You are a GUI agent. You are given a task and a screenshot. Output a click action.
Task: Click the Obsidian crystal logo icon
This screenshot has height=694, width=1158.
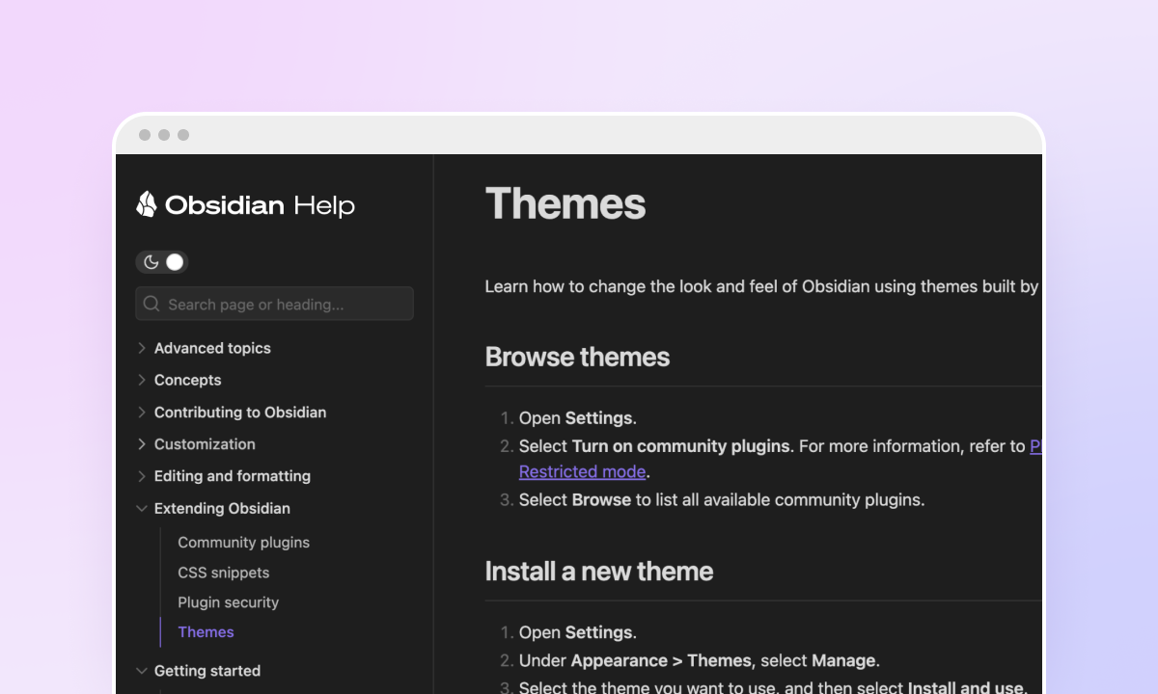click(x=147, y=204)
